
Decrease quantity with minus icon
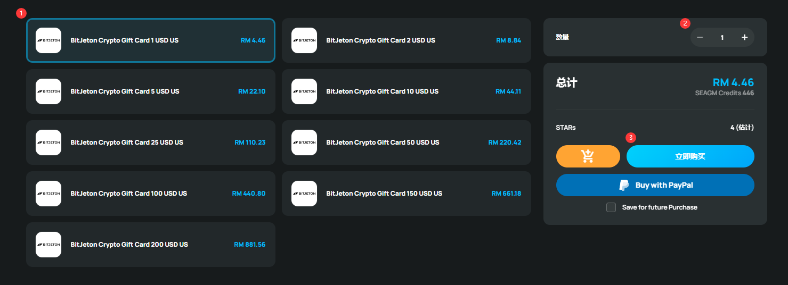pyautogui.click(x=700, y=37)
